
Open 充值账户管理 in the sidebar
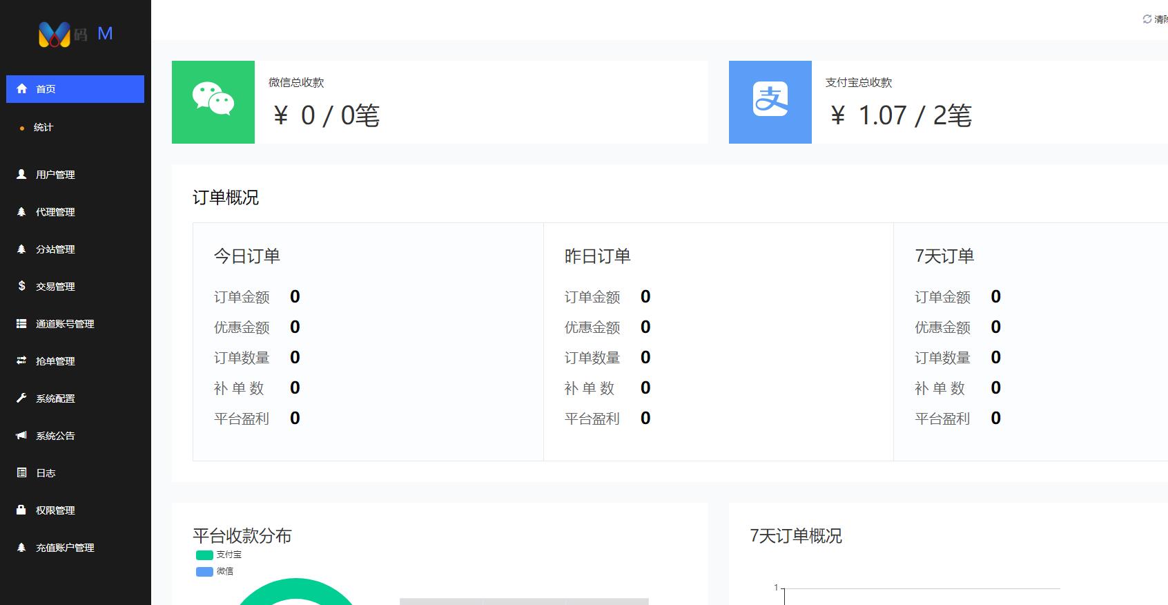65,548
